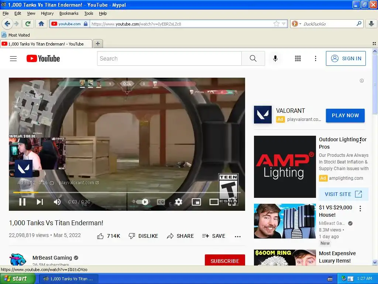
Task: Click the 1:27 AM system clock
Action: click(364, 279)
